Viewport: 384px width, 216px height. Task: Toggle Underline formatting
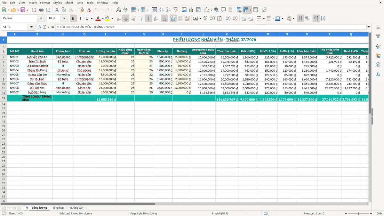tap(87, 19)
